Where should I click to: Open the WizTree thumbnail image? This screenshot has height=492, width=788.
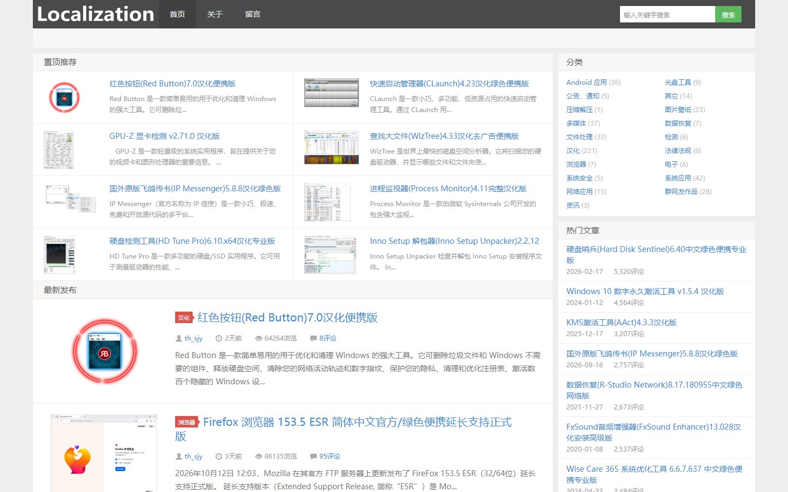click(332, 148)
